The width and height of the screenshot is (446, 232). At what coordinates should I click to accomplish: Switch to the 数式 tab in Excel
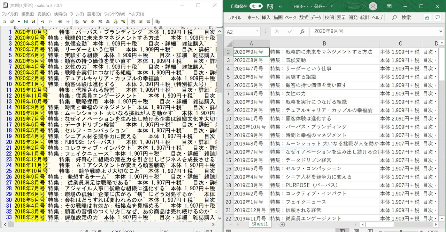click(x=304, y=17)
